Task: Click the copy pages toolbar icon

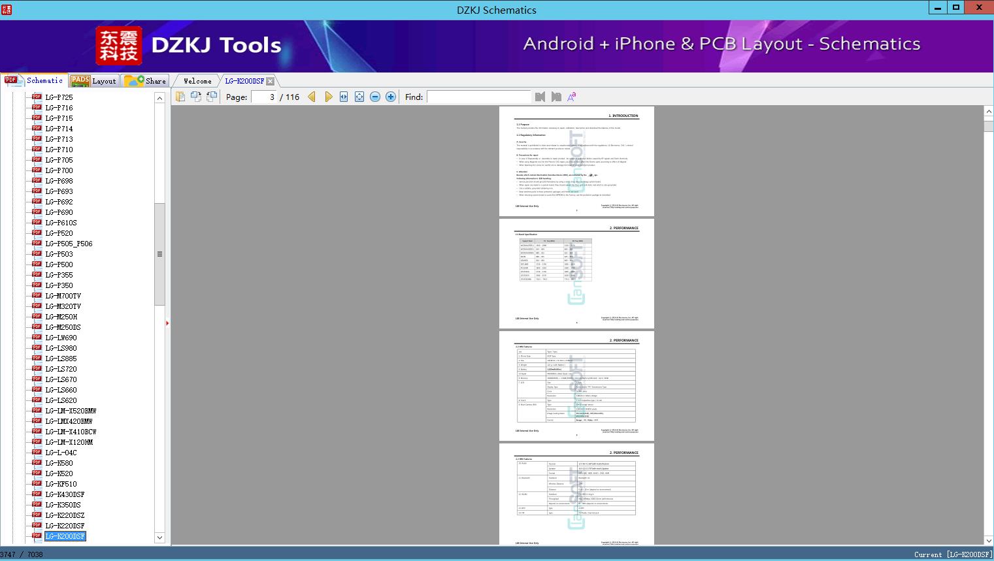Action: [180, 97]
